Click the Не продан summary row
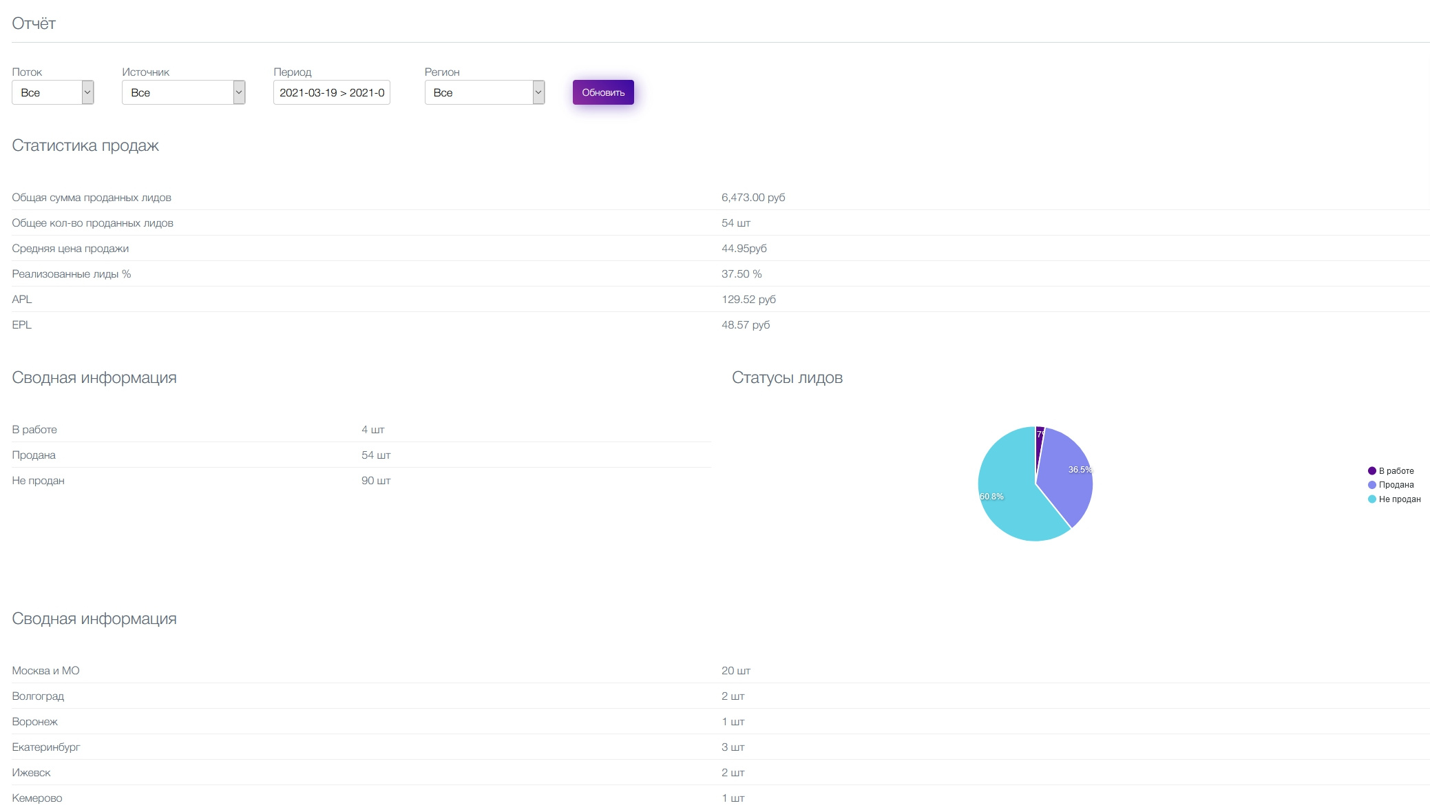The width and height of the screenshot is (1430, 810). coord(38,481)
